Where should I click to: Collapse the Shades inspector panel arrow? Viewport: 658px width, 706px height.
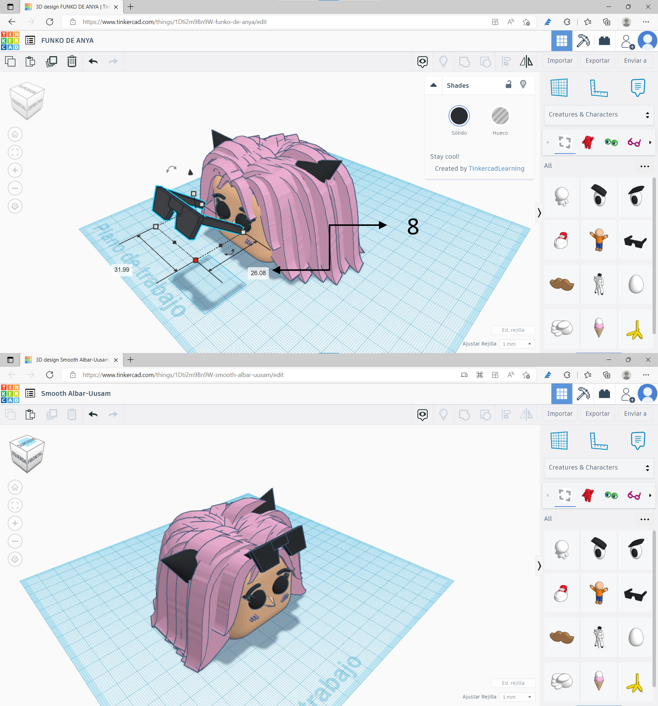tap(433, 85)
